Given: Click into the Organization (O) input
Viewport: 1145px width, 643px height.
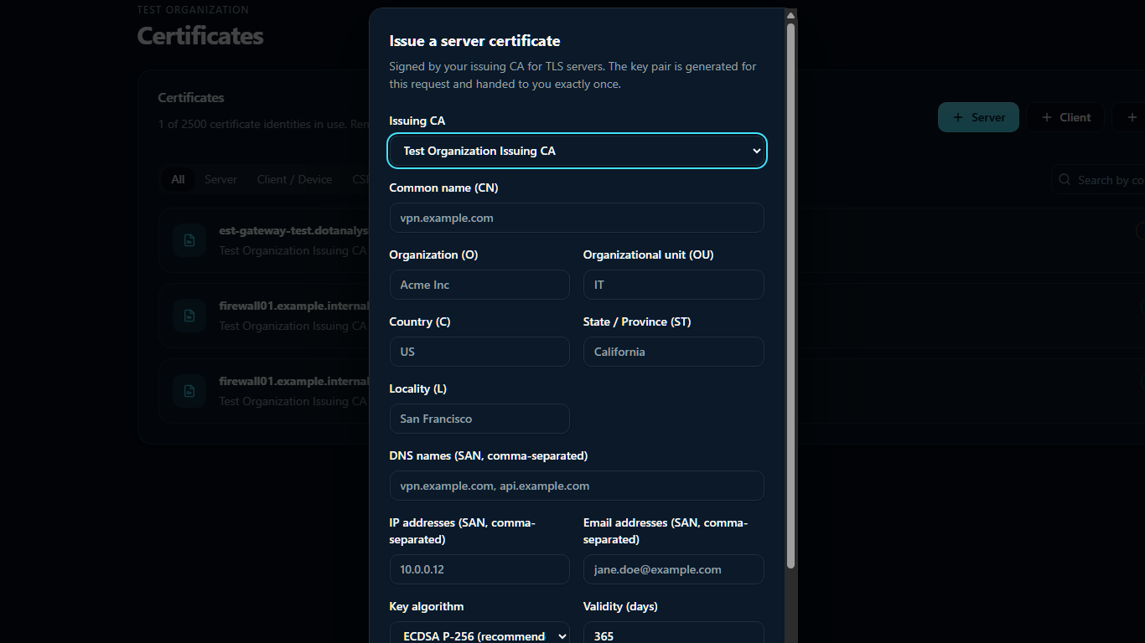Looking at the screenshot, I should tap(479, 285).
